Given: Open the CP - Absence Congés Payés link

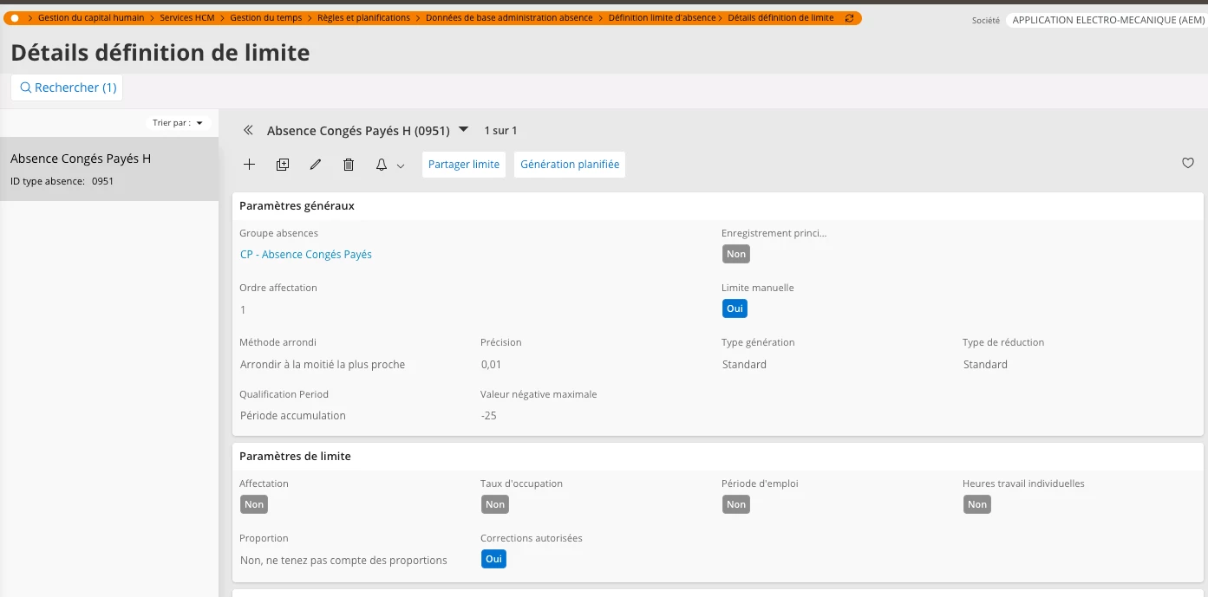Looking at the screenshot, I should coord(306,255).
